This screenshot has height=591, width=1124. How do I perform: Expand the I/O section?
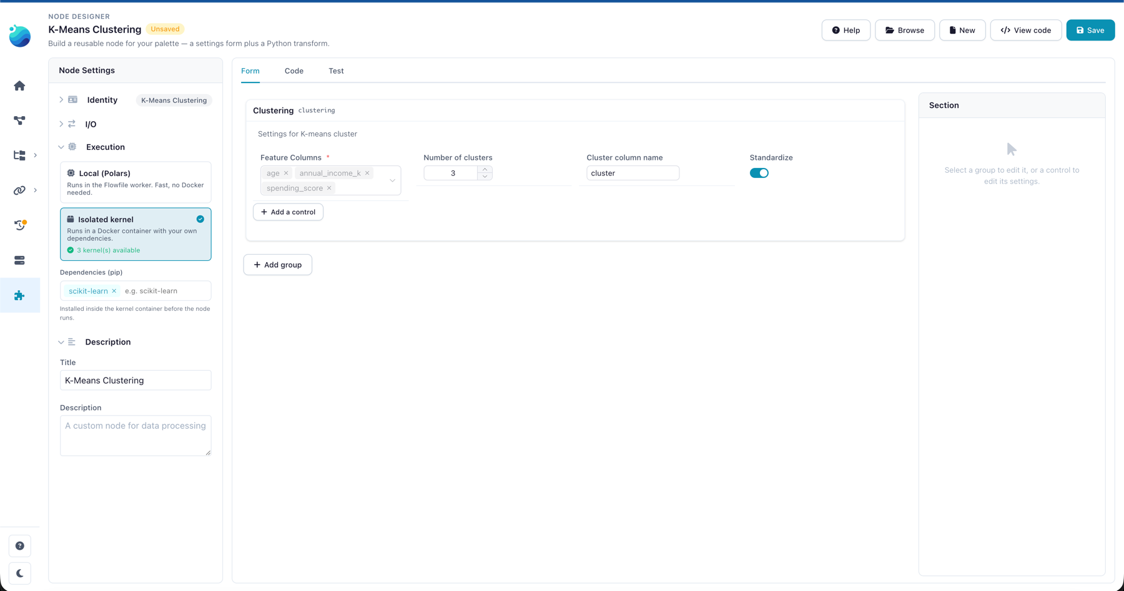(61, 124)
